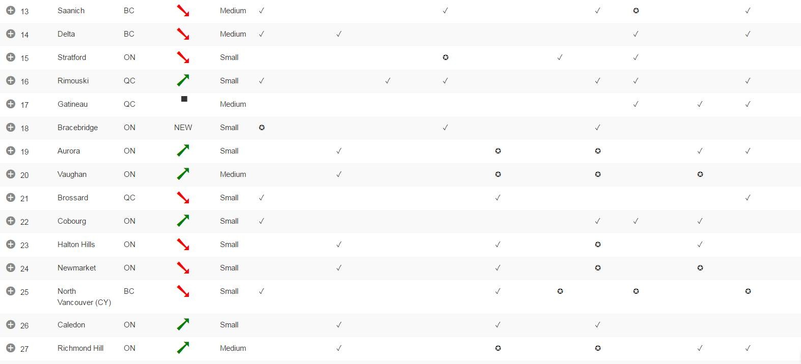
Task: Expand the Richmond Hill row
Action: [x=10, y=348]
